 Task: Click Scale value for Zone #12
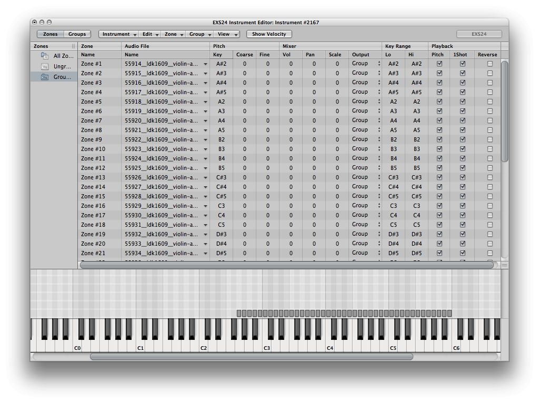[x=337, y=168]
